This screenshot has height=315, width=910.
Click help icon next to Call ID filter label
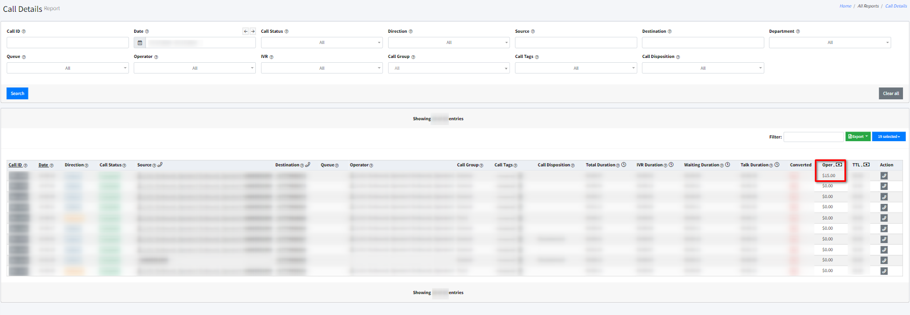[24, 32]
